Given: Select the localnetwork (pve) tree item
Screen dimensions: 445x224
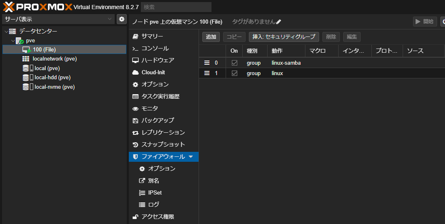Looking at the screenshot, I should 64,59.
